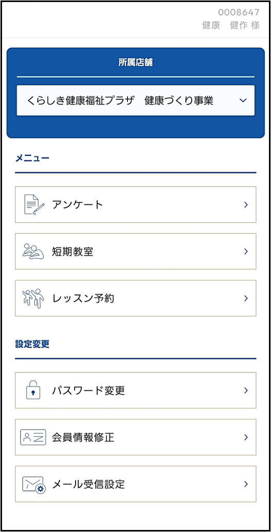The width and height of the screenshot is (271, 532).
Task: Click the member name 健康 健作 様
Action: click(x=231, y=26)
